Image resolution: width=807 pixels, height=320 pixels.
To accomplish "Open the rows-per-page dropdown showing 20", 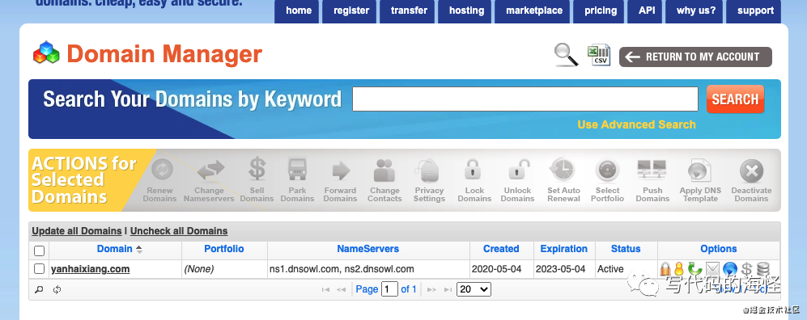I will pos(474,289).
